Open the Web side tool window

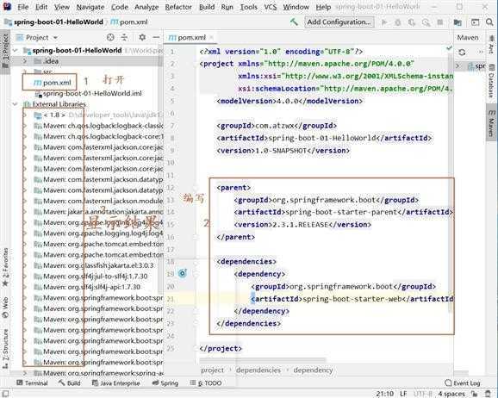pos(5,308)
